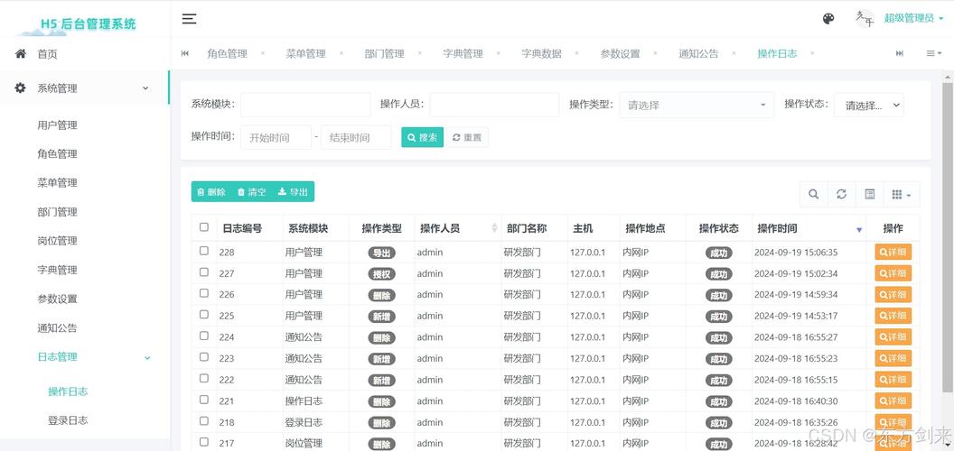Switch to the 字典管理 tab

coord(463,53)
